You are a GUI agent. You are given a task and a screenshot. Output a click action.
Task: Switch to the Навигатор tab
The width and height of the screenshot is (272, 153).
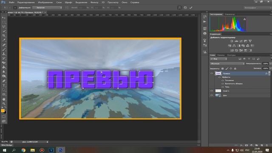[229, 14]
